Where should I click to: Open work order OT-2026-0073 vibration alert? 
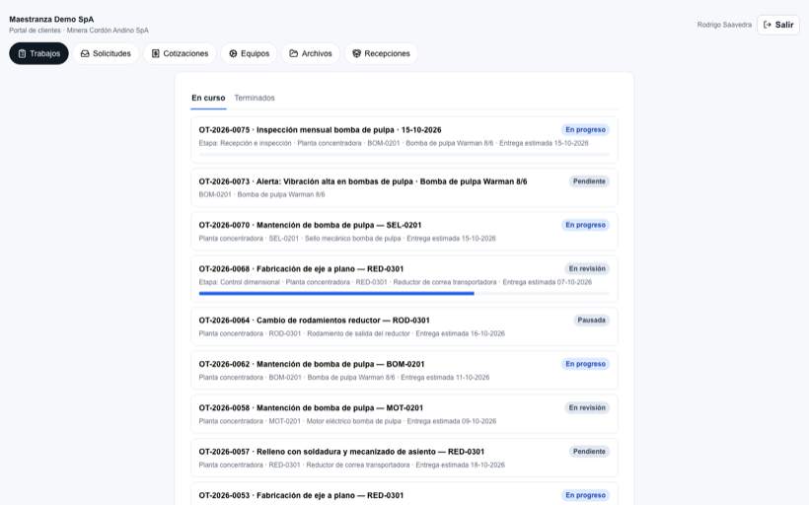[x=363, y=181]
